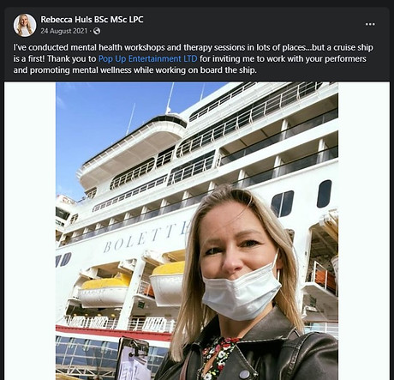Click the globe public audience icon
Viewport: 394px width, 380px height.
pyautogui.click(x=97, y=31)
